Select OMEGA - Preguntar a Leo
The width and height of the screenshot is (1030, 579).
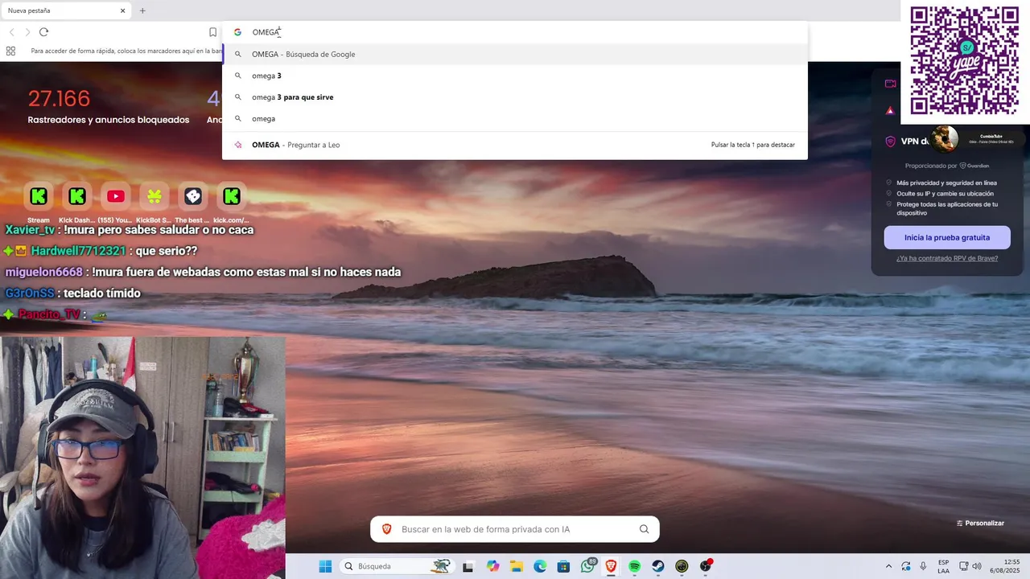tap(515, 145)
